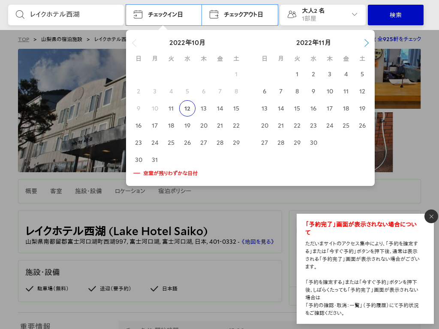
Task: Select November 18 in the calendar
Action: pyautogui.click(x=346, y=108)
